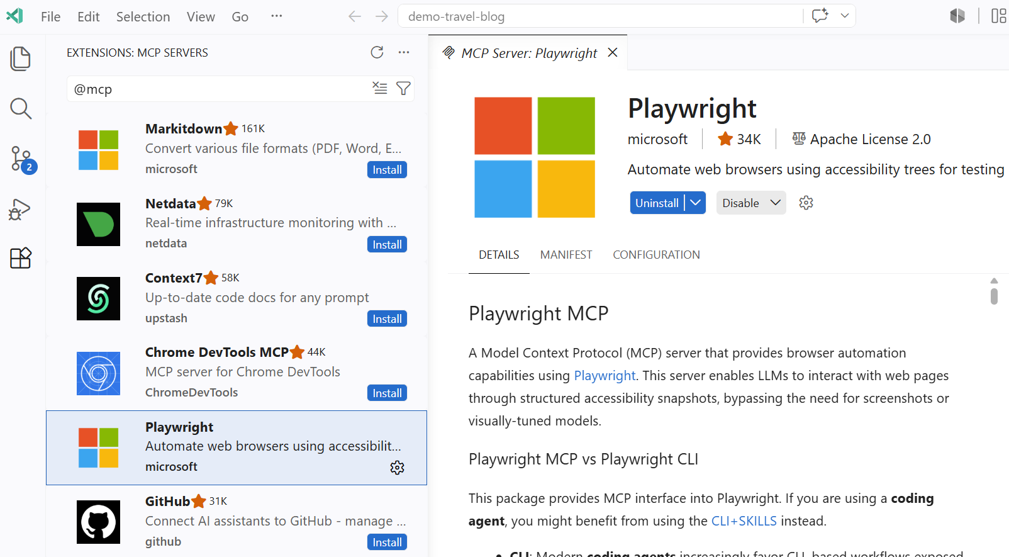1009x557 pixels.
Task: Click the GitHub extension icon
Action: [98, 522]
